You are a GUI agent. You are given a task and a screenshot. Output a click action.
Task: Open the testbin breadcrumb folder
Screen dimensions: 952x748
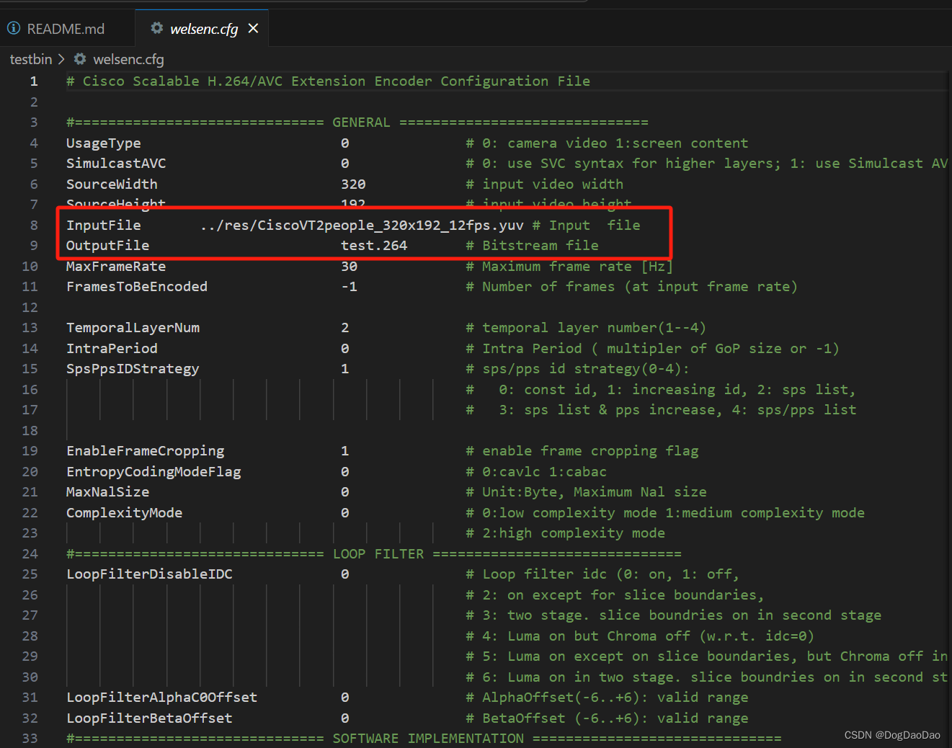pos(31,59)
